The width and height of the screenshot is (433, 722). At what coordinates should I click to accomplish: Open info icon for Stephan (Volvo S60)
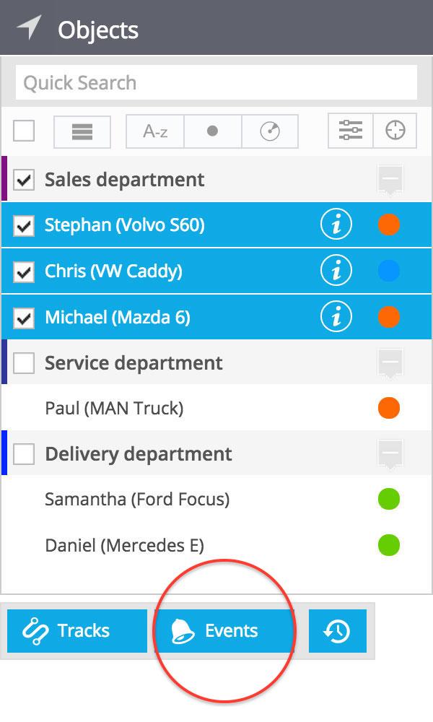[336, 225]
